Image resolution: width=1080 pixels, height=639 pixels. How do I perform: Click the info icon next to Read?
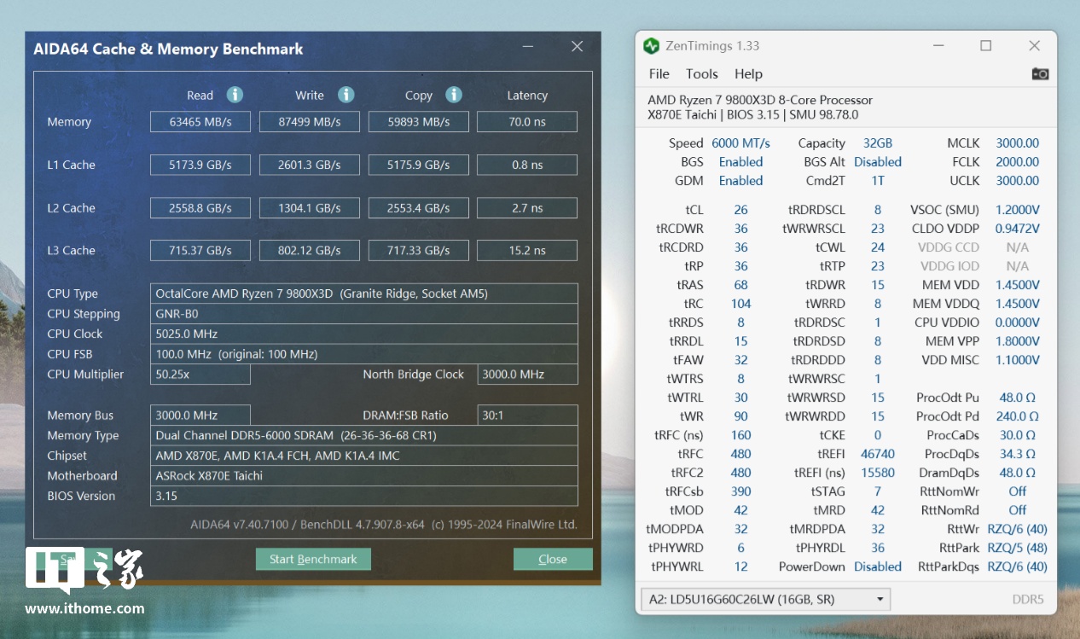(x=235, y=95)
